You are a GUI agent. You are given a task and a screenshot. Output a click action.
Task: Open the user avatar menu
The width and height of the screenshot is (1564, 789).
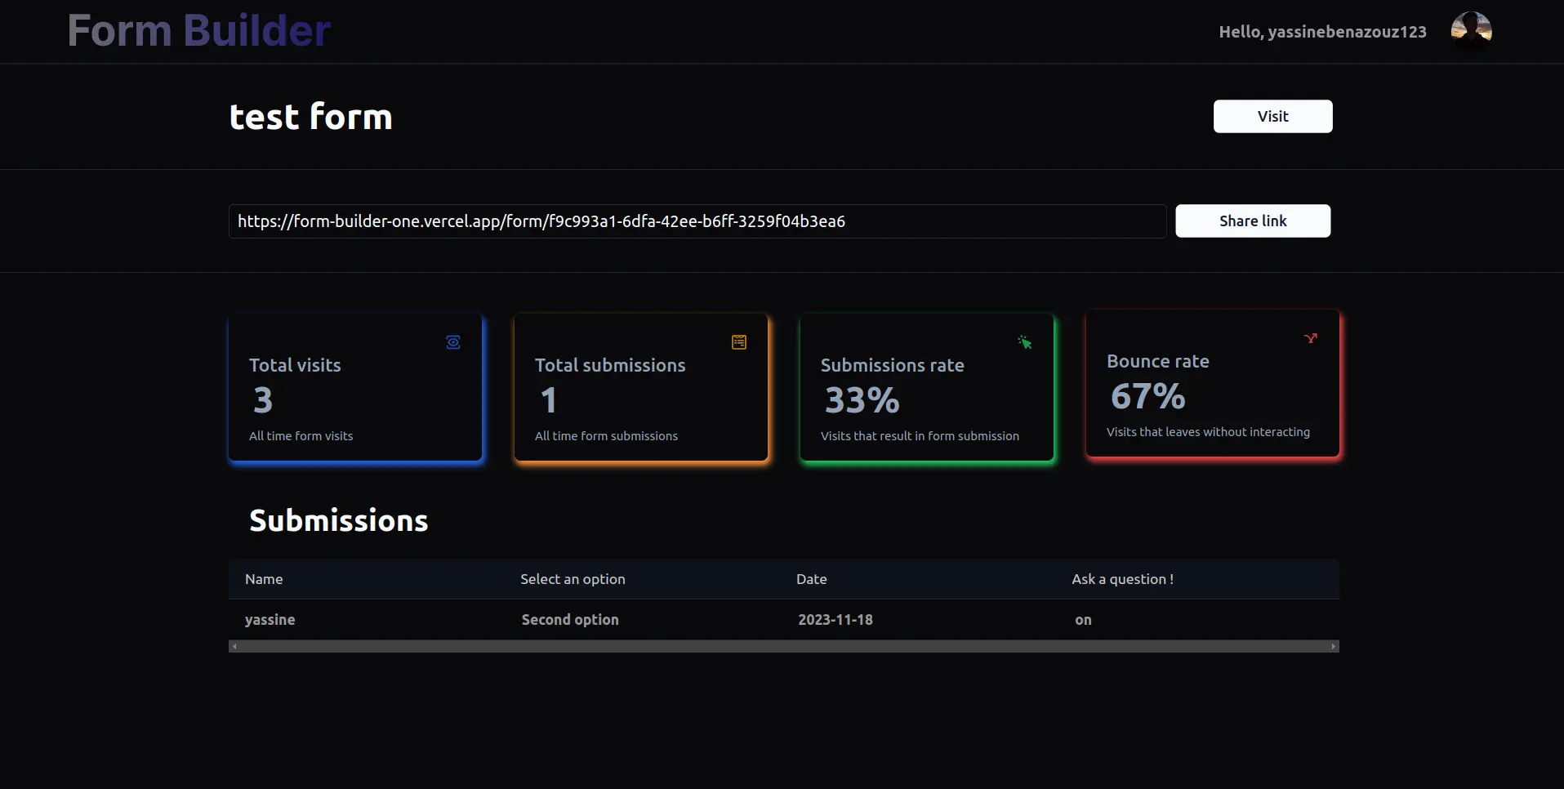[1471, 31]
